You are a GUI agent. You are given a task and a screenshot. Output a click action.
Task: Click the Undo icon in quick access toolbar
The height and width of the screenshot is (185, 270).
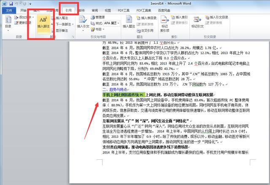17,4
